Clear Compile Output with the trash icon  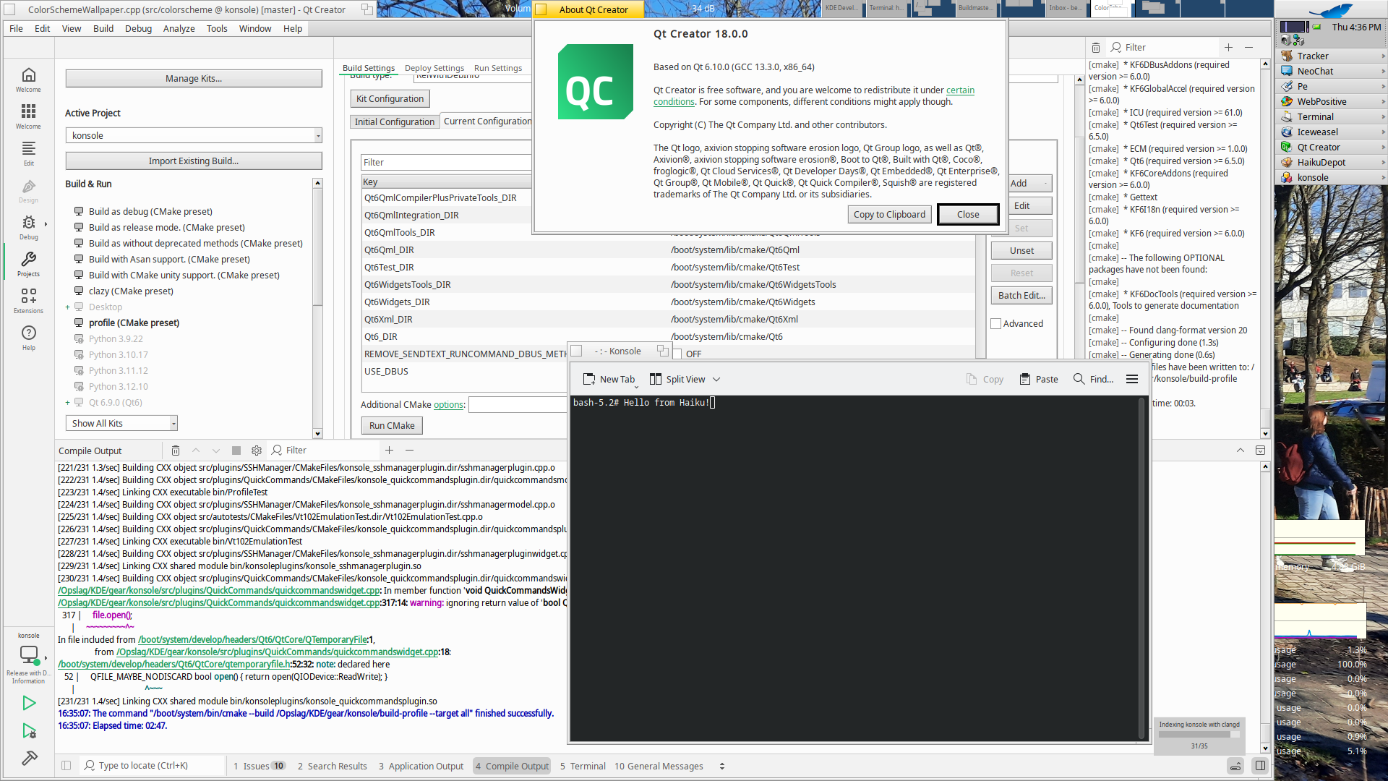[x=175, y=451]
